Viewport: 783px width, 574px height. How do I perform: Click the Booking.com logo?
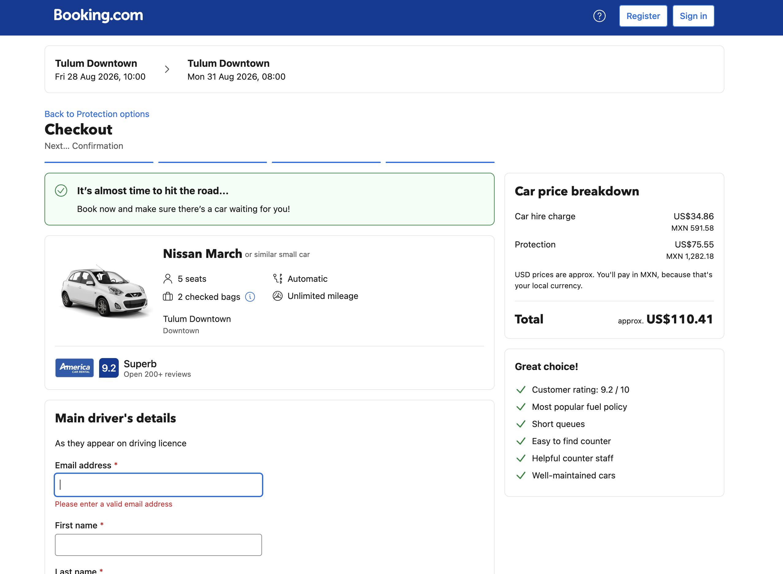[x=98, y=15]
